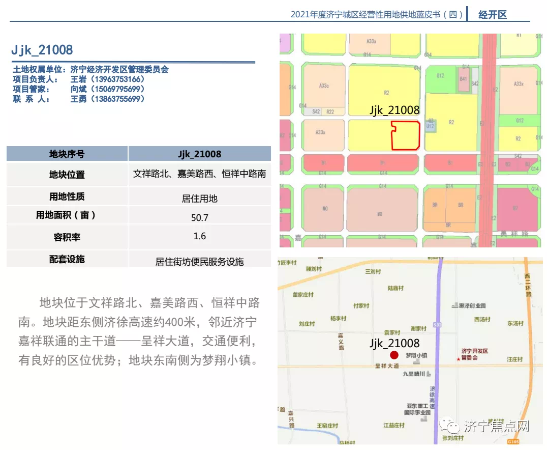Click 张刘庄村 village label
Viewport: 547px width, 450px height.
pyautogui.click(x=453, y=438)
